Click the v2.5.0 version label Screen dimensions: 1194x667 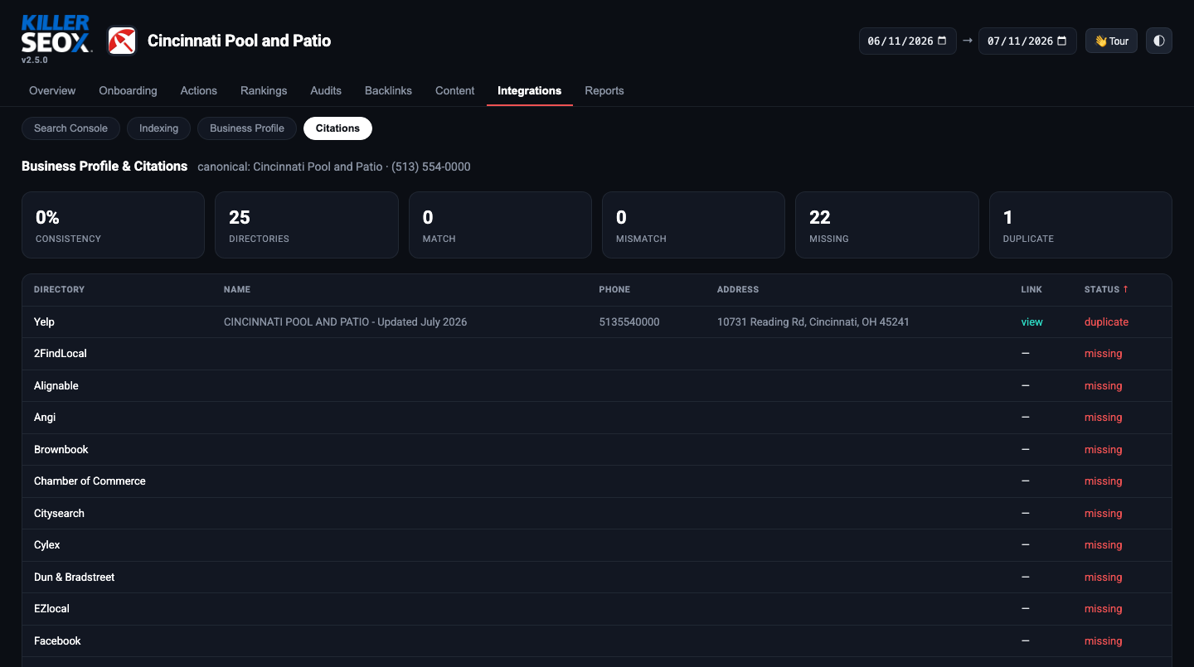tap(35, 60)
